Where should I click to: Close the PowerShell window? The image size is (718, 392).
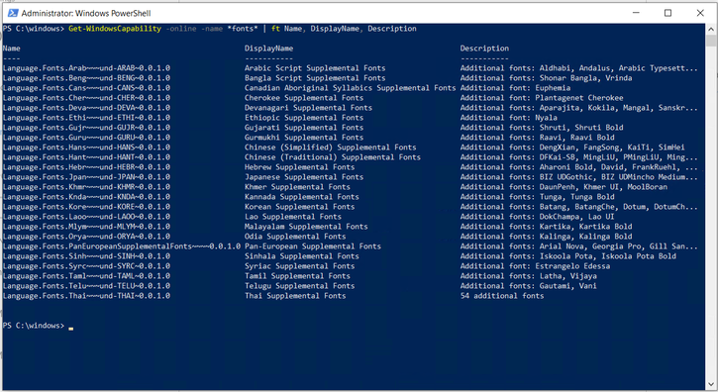click(x=700, y=13)
